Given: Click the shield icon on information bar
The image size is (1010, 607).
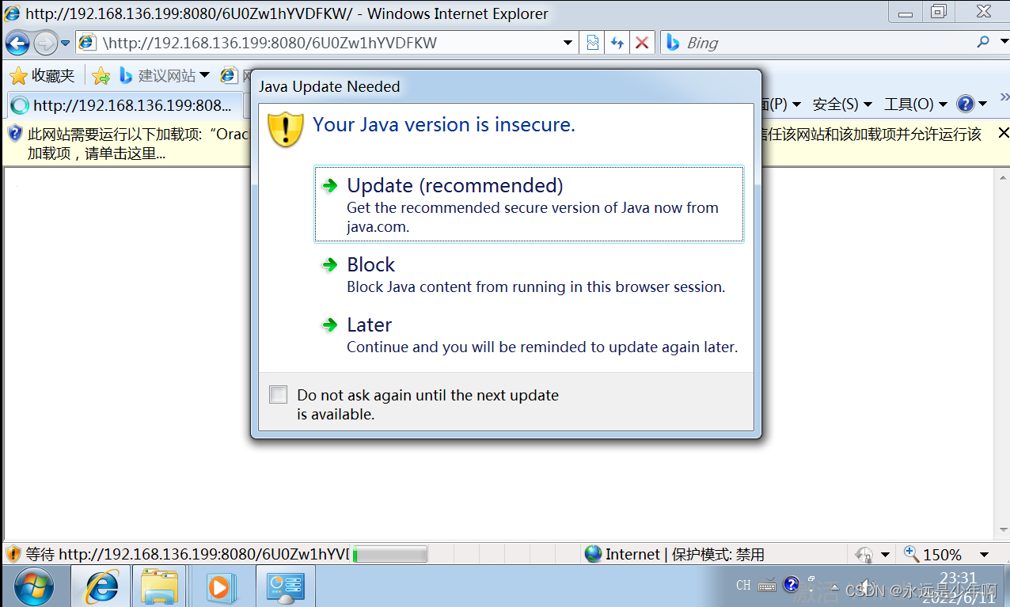Looking at the screenshot, I should tap(14, 134).
